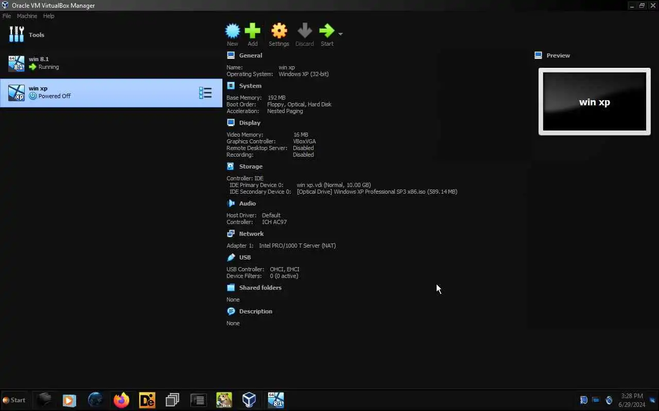Click the System section chip icon
This screenshot has width=659, height=411.
coord(231,86)
